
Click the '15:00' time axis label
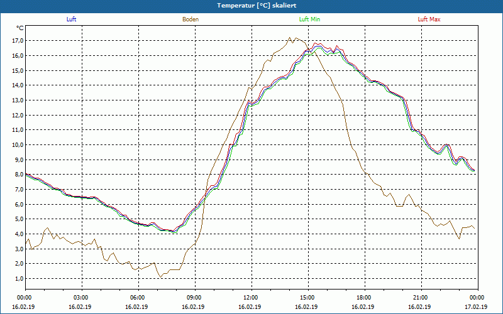pos(308,298)
